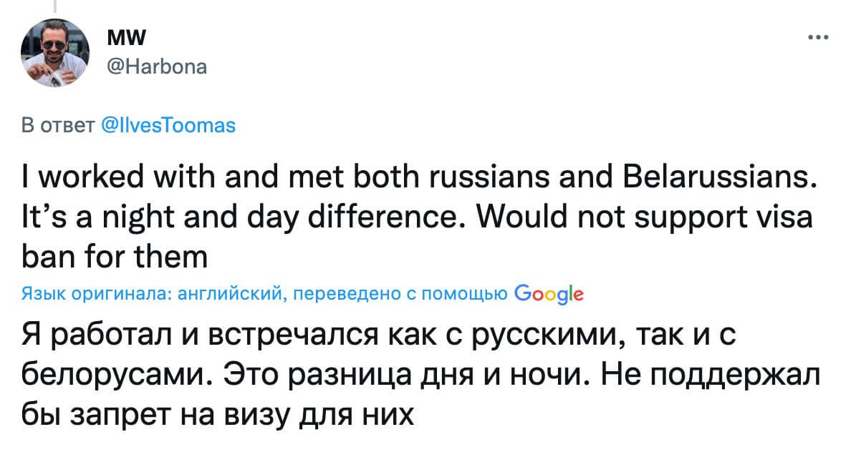Open the @IlvesToomas mention link
This screenshot has height=452, width=851.
pyautogui.click(x=169, y=125)
